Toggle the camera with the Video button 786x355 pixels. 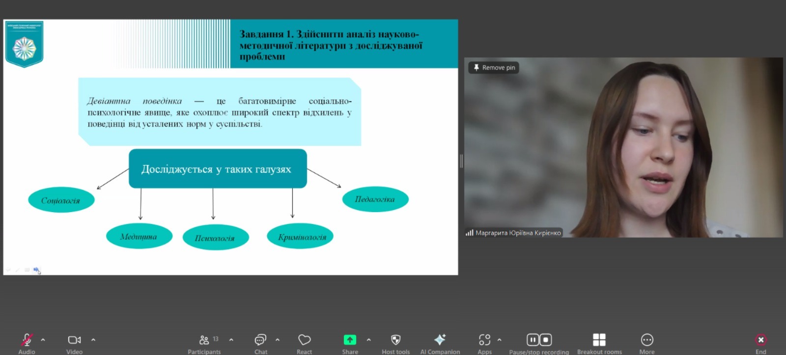pyautogui.click(x=74, y=340)
